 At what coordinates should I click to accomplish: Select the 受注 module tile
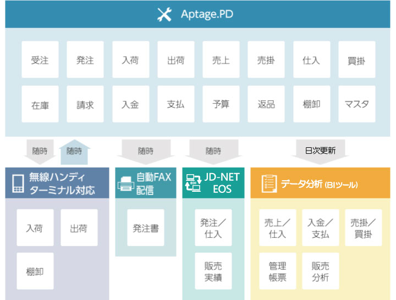click(40, 59)
